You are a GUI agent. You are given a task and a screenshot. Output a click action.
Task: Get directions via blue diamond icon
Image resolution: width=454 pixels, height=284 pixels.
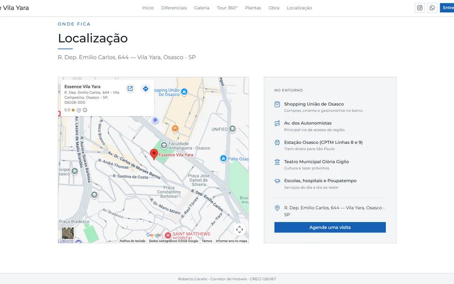[x=146, y=89]
